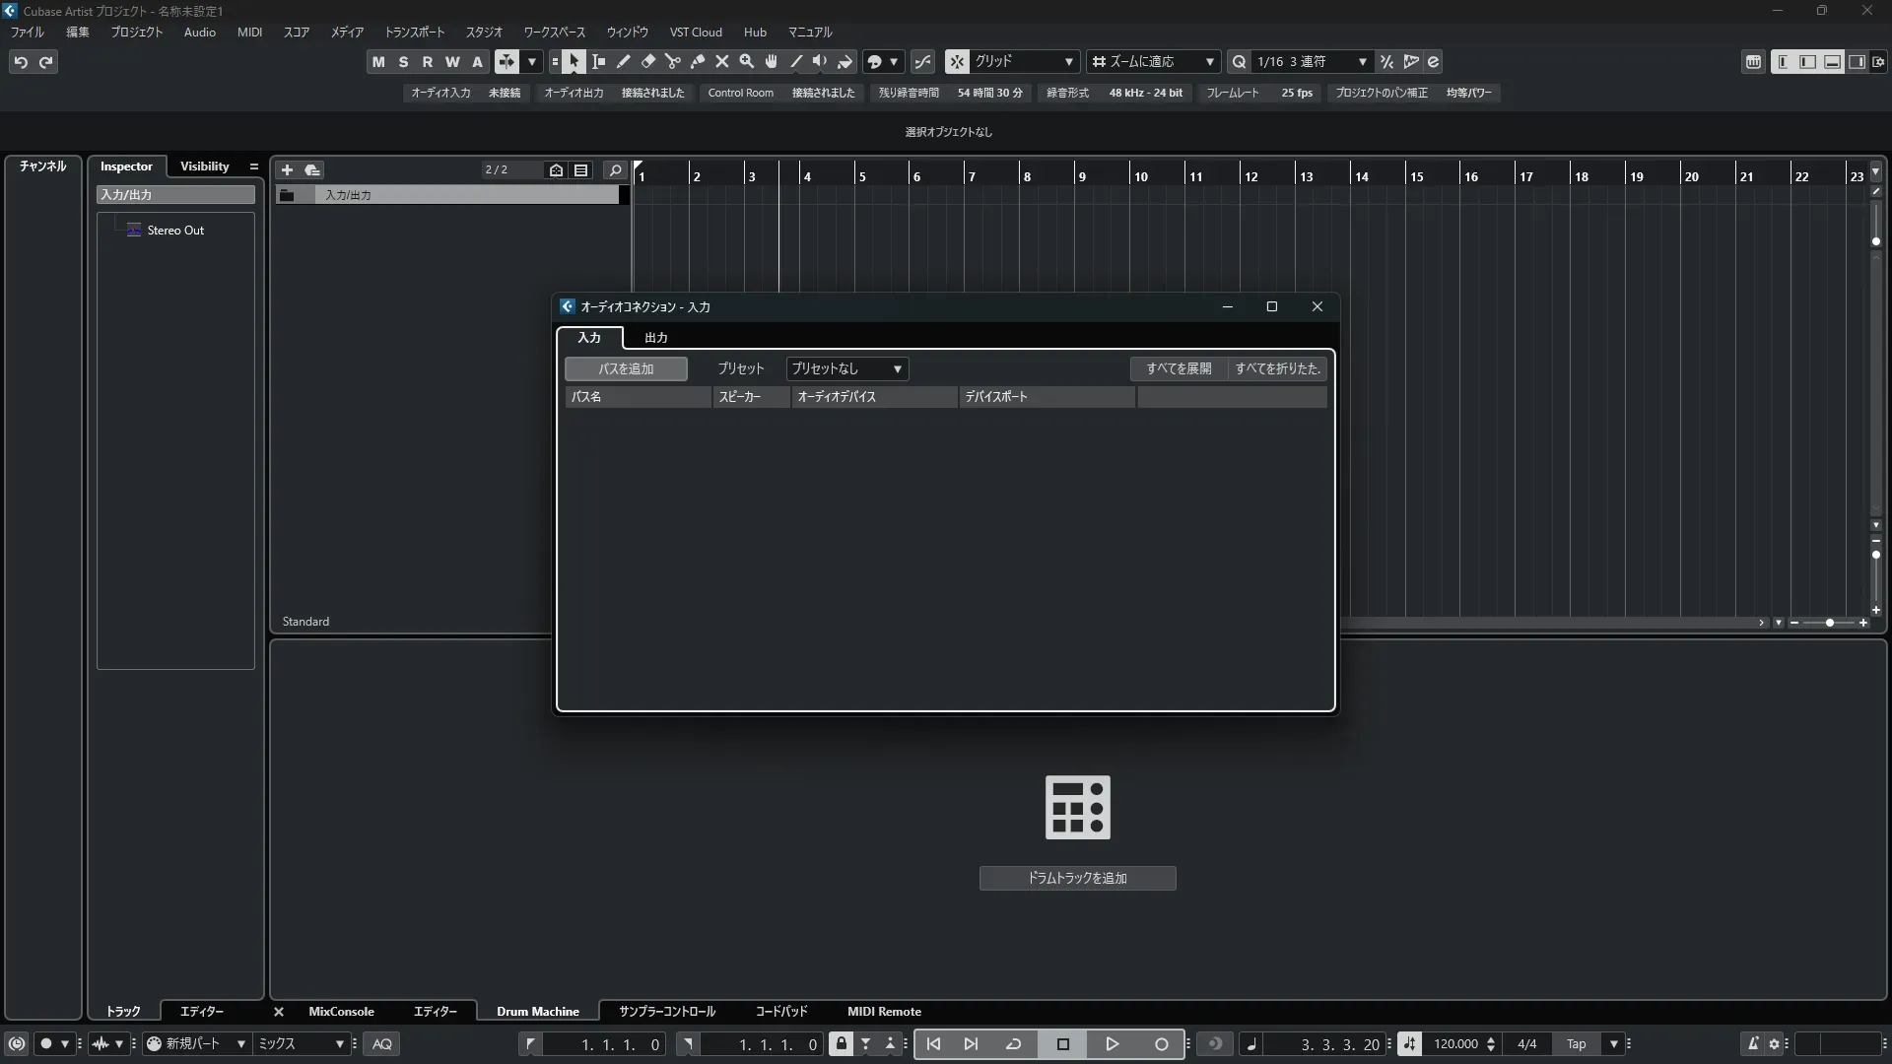Switch to the 出力 tab
1892x1064 pixels.
[x=656, y=337]
